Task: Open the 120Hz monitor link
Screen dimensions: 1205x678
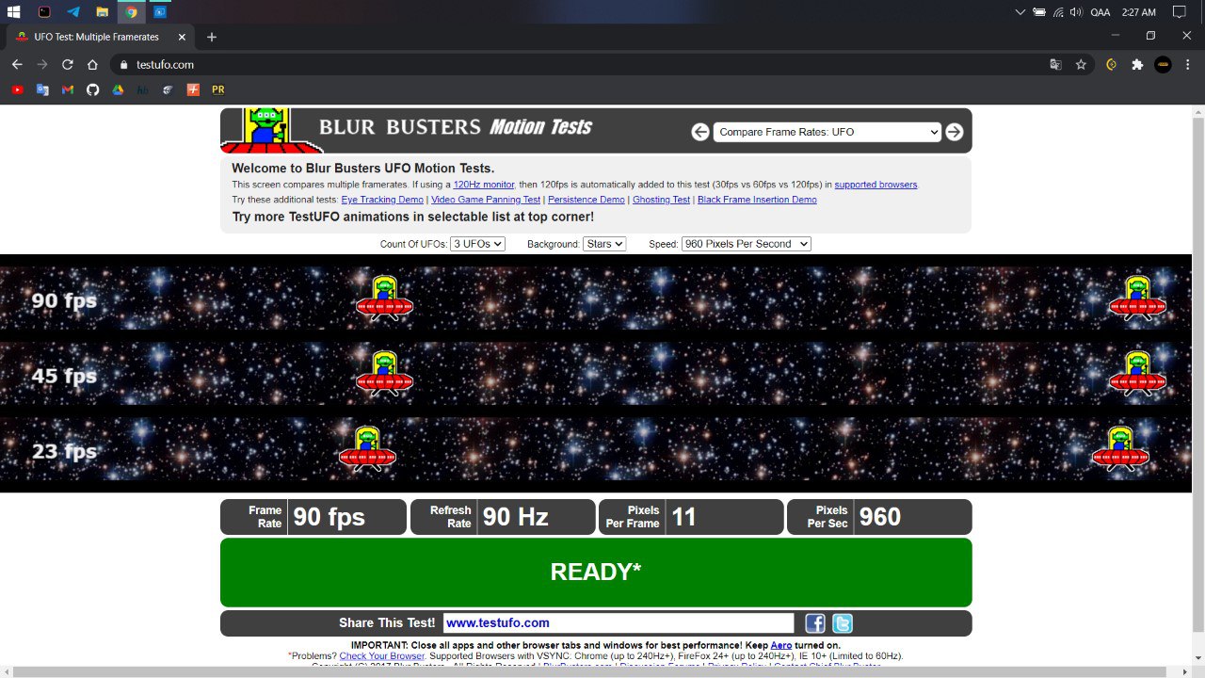Action: point(484,185)
